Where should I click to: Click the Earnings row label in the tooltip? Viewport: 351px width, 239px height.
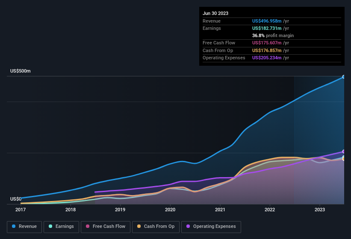click(212, 28)
